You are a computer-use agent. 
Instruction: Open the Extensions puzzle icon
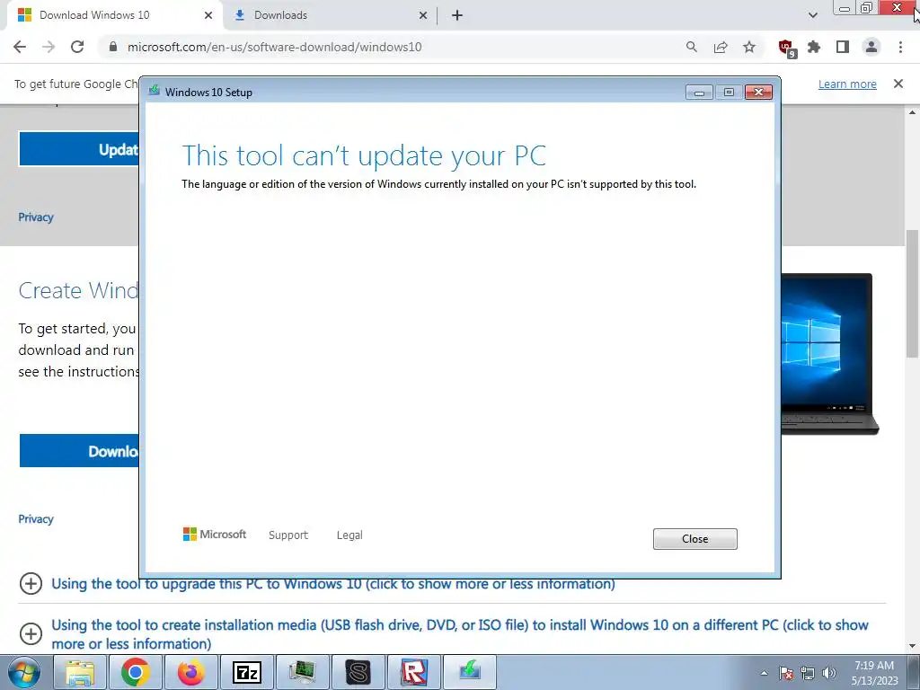click(x=814, y=47)
